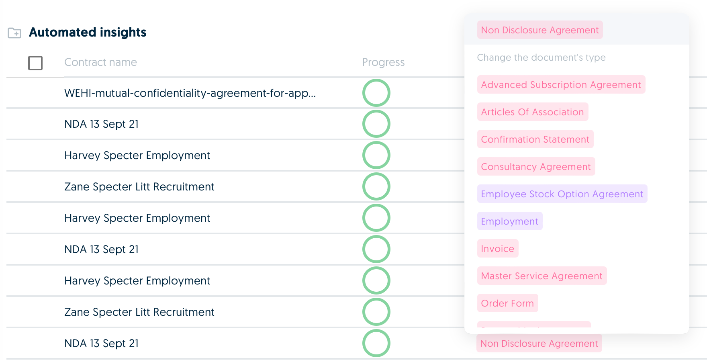This screenshot has width=707, height=360.
Task: Select the Consultancy Agreement type
Action: (x=536, y=167)
